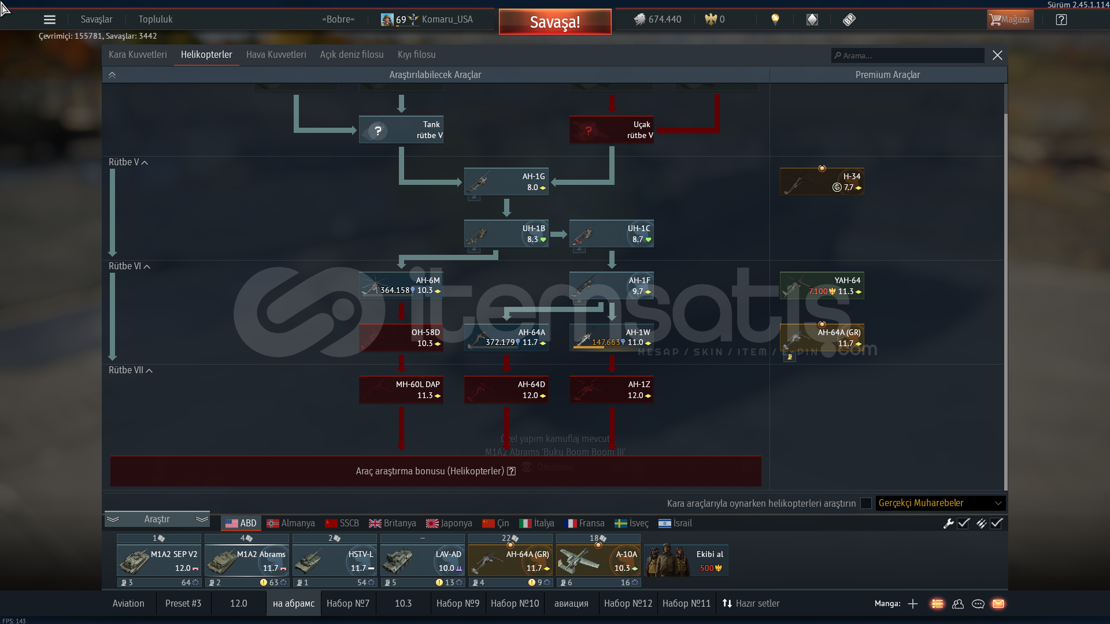This screenshot has height=624, width=1110.
Task: Expand the Araştır research panel toggle
Action: pyautogui.click(x=157, y=519)
